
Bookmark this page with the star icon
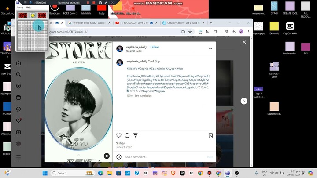tap(190, 32)
